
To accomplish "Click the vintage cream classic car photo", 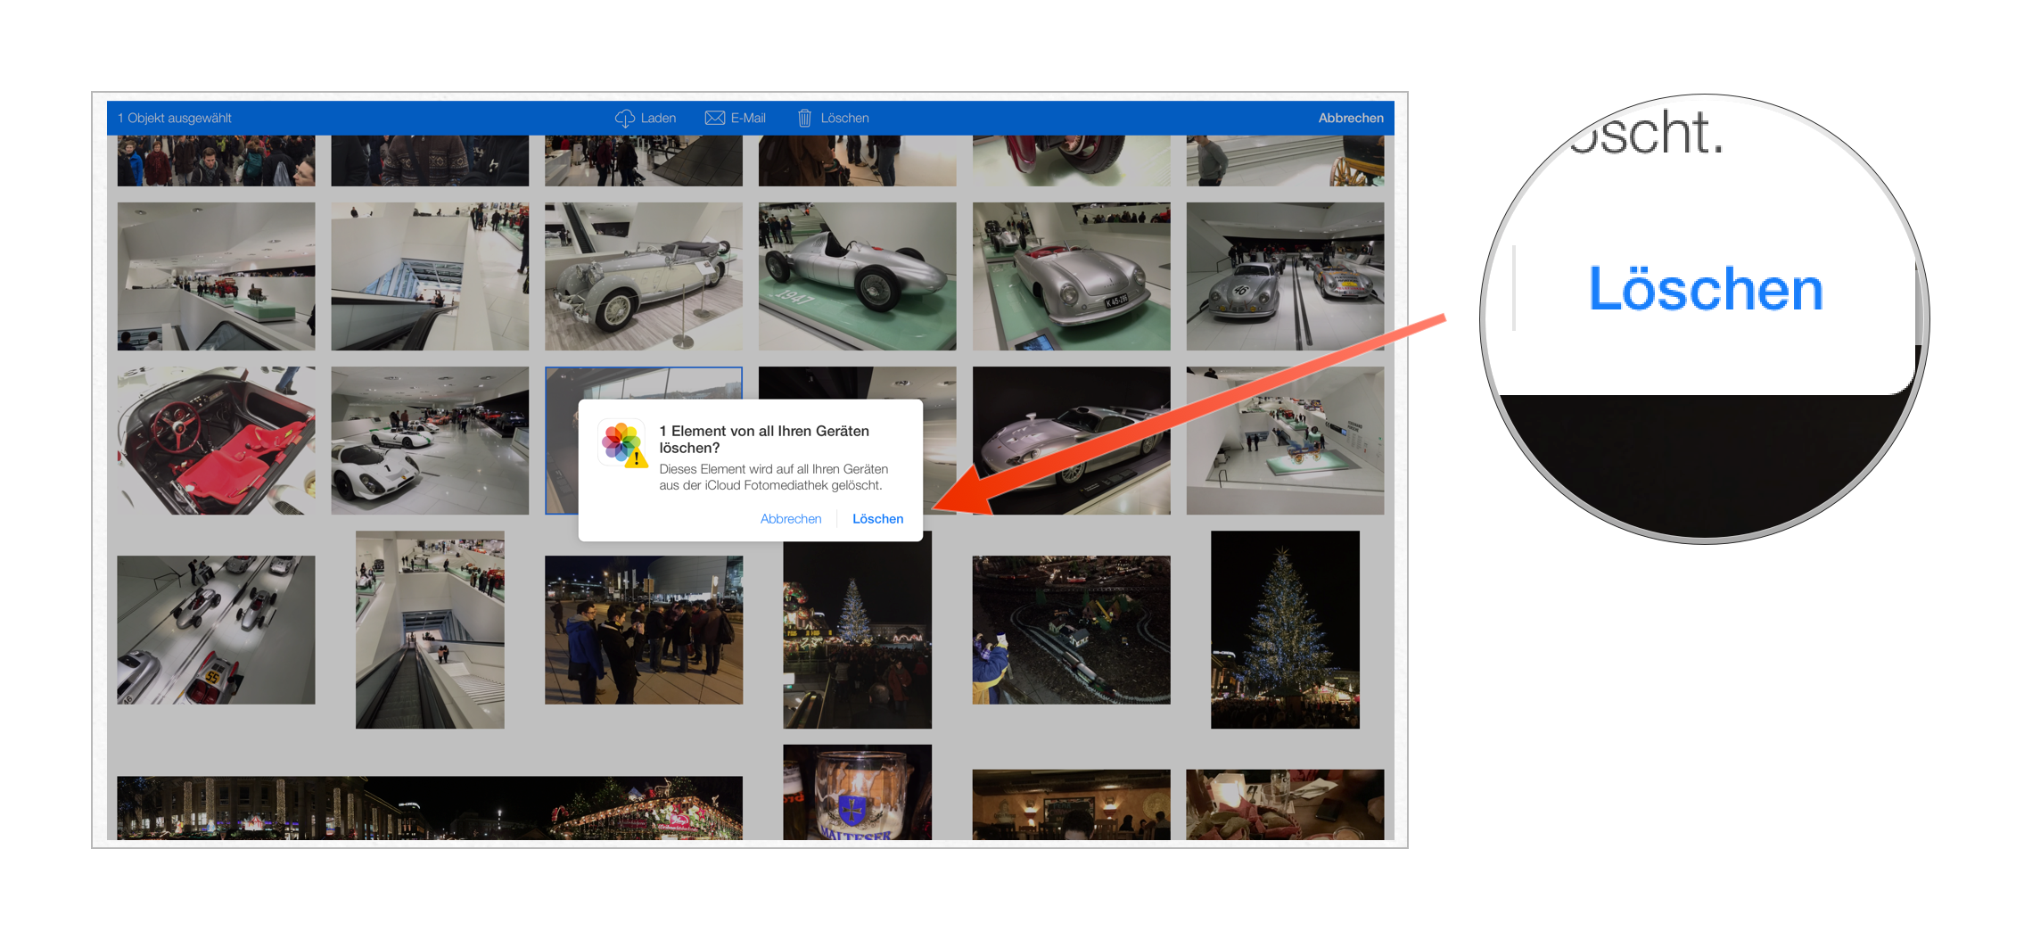I will (642, 275).
